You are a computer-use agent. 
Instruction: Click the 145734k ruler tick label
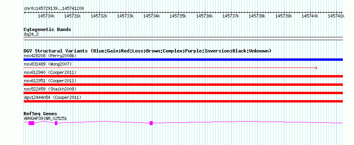click(152, 16)
